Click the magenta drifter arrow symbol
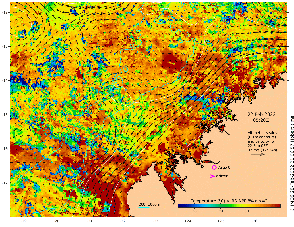 [x=212, y=176]
